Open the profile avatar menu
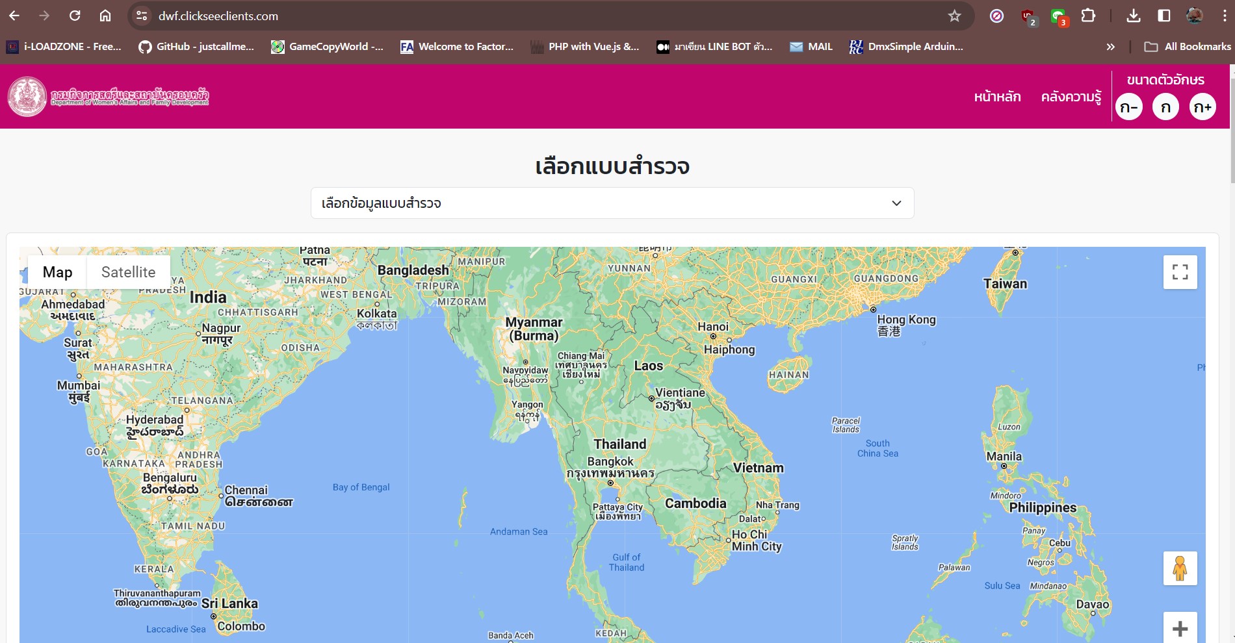 pos(1195,16)
